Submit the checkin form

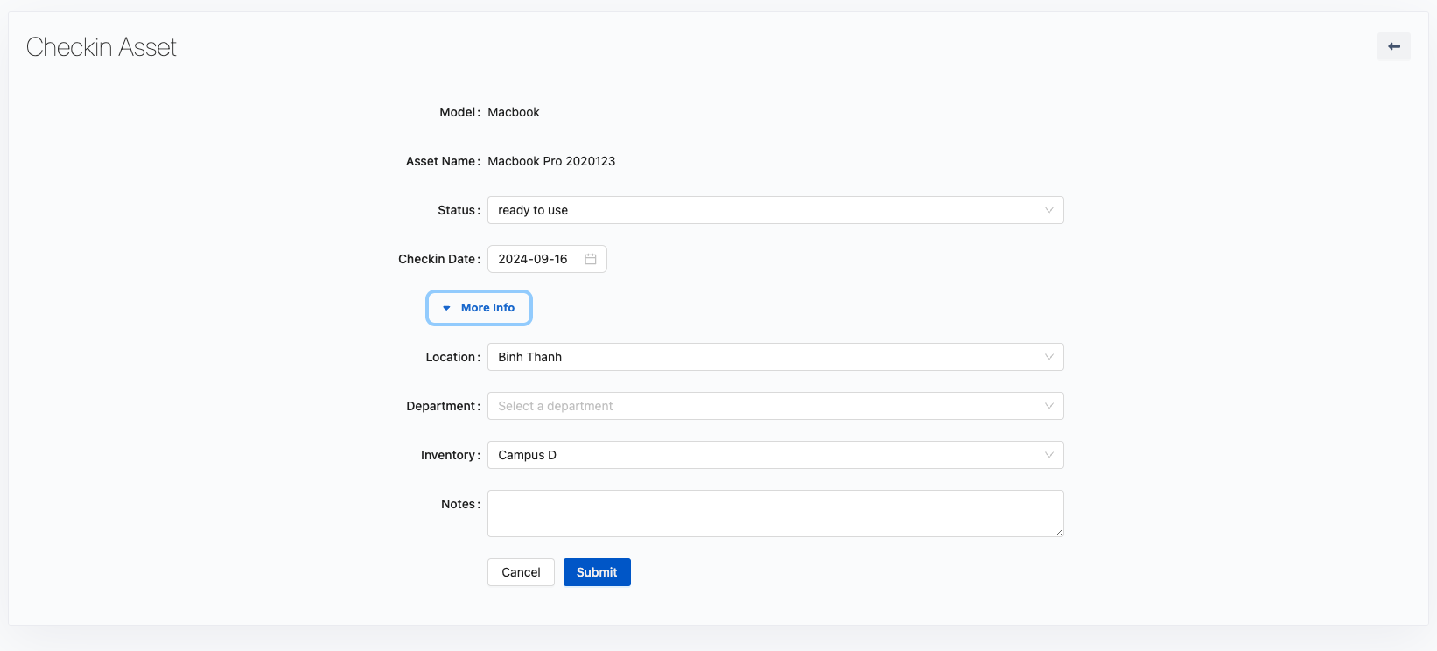597,572
